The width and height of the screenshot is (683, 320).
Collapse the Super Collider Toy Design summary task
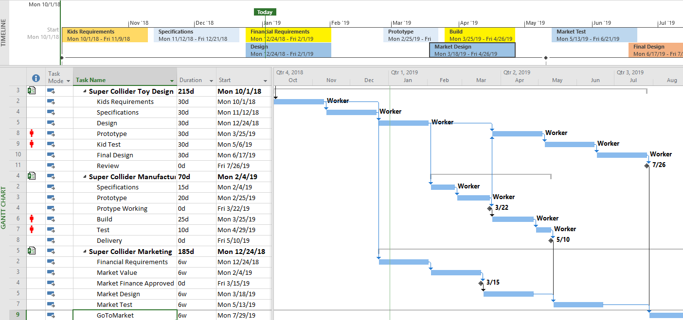[x=85, y=91]
